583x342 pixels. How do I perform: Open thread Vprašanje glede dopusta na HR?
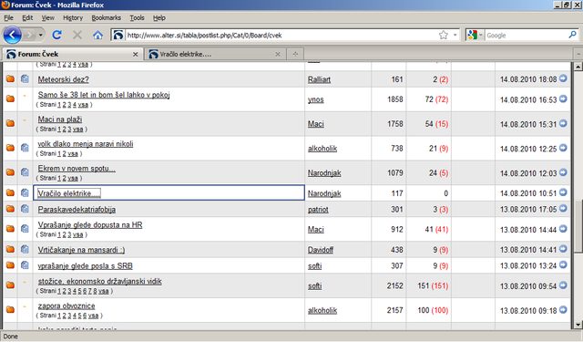90,225
